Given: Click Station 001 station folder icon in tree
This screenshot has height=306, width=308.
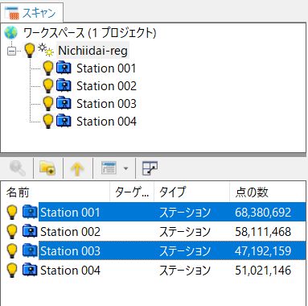Looking at the screenshot, I should point(64,68).
